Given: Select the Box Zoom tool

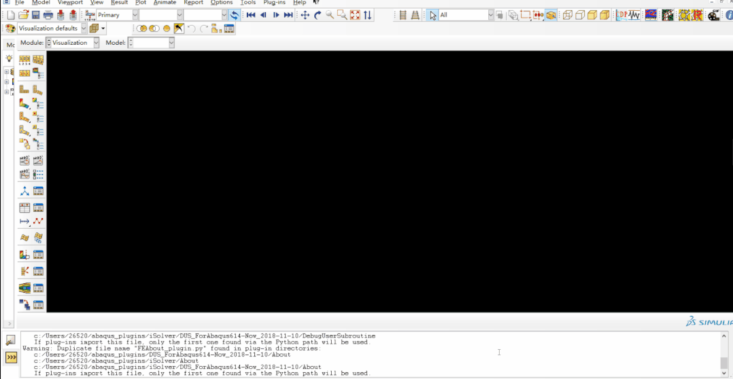Looking at the screenshot, I should pyautogui.click(x=342, y=15).
